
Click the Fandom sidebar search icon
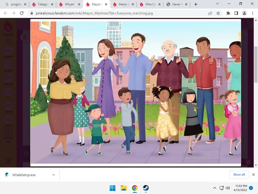(8, 41)
